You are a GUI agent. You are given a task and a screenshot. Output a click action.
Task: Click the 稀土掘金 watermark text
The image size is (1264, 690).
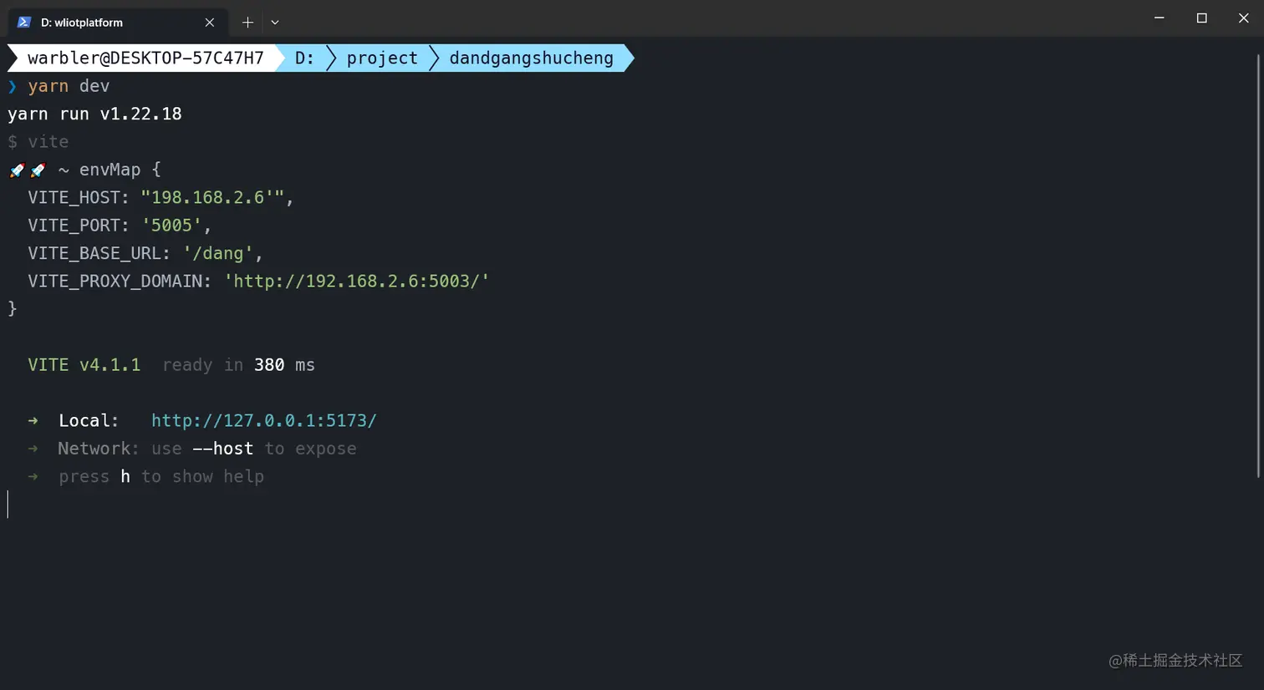coord(1175,661)
